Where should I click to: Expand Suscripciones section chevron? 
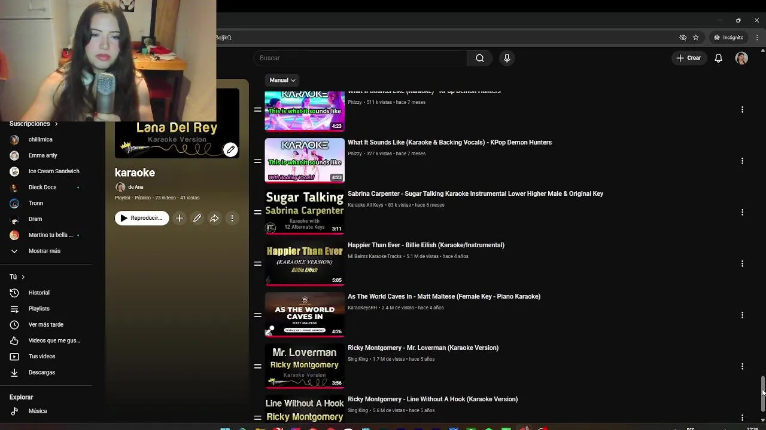coord(56,124)
